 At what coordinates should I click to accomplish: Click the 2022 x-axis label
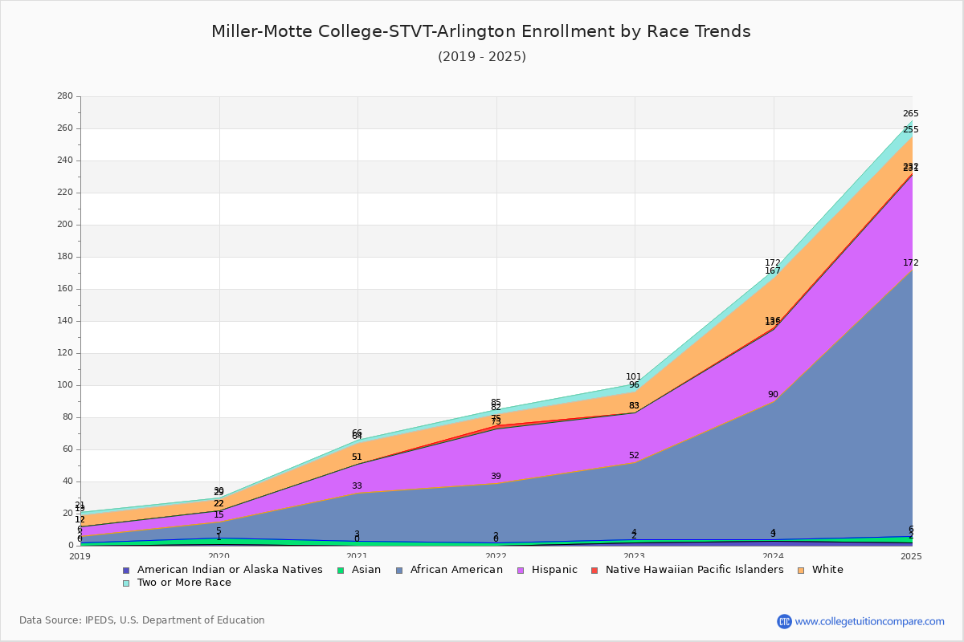tap(496, 555)
